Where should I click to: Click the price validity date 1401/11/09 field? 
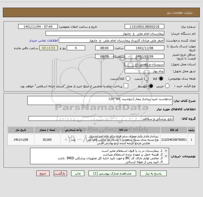[144, 56]
